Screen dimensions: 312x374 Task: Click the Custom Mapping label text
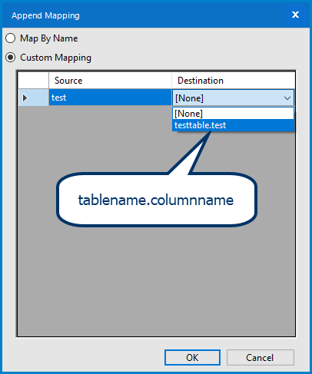point(55,58)
